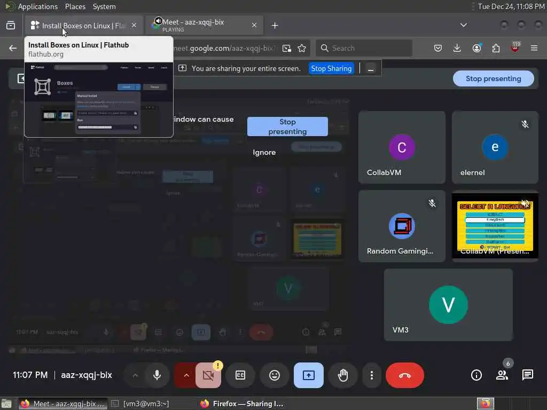Mute audio on the Meet tab
547x410 pixels.
pos(158,21)
